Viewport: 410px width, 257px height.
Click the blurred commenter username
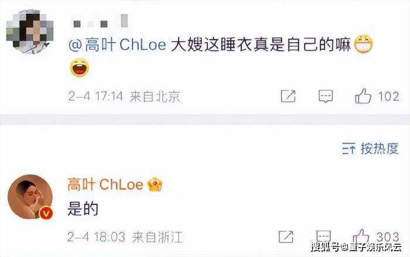[100, 22]
